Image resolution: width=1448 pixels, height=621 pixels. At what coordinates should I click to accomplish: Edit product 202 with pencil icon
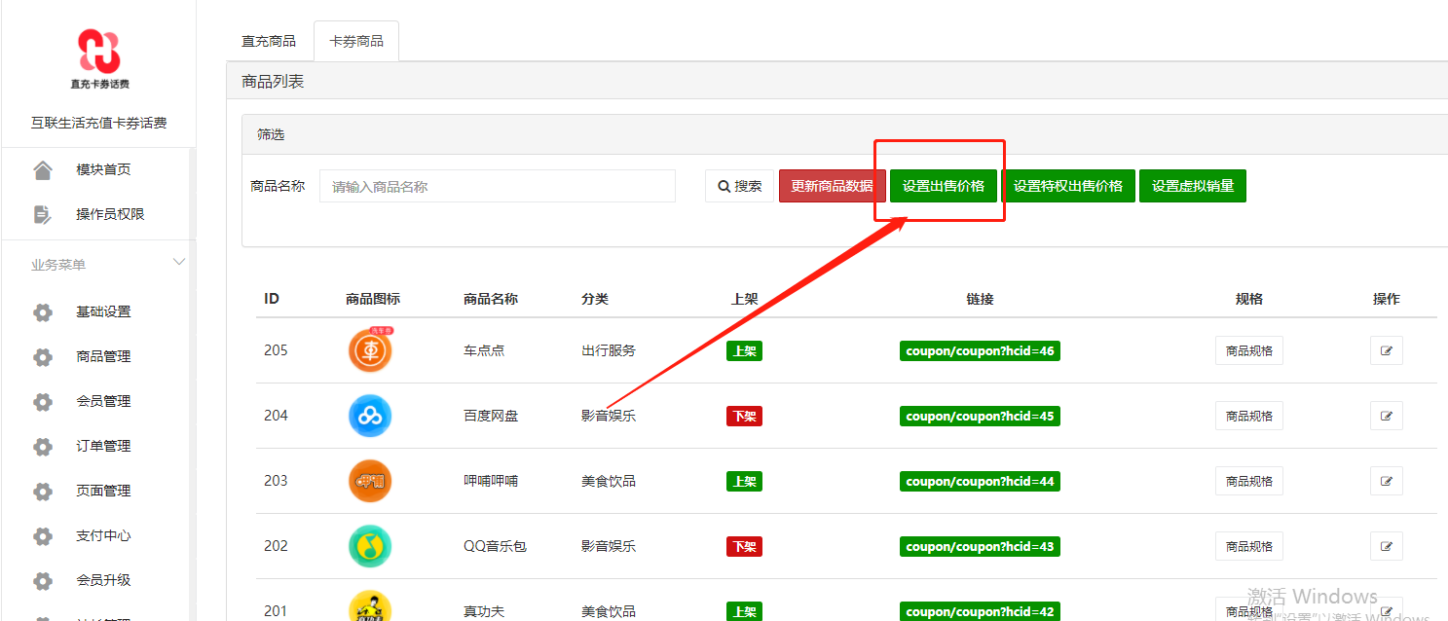point(1387,546)
